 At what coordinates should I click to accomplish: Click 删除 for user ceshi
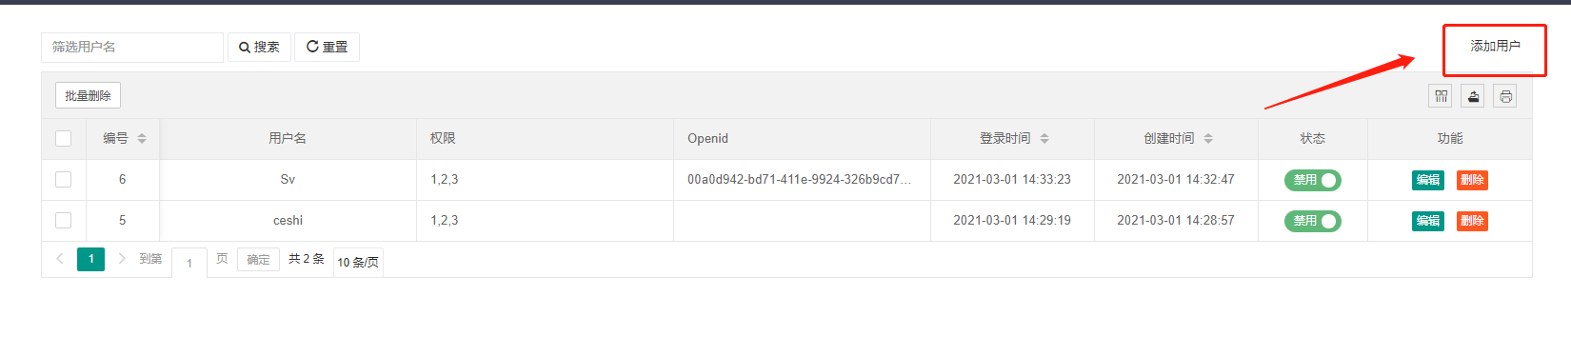(x=1472, y=221)
